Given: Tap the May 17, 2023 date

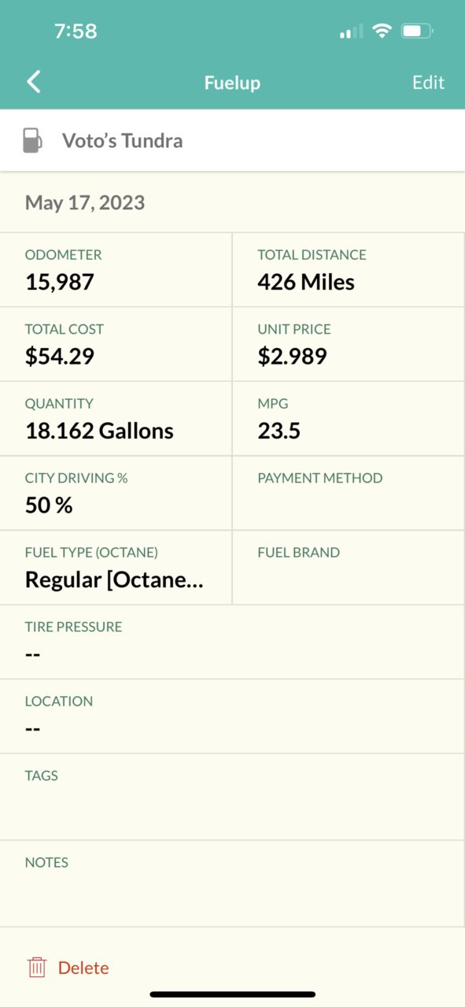Looking at the screenshot, I should click(85, 202).
